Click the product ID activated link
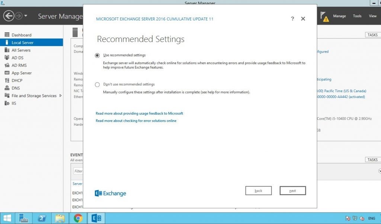 [x=341, y=97]
